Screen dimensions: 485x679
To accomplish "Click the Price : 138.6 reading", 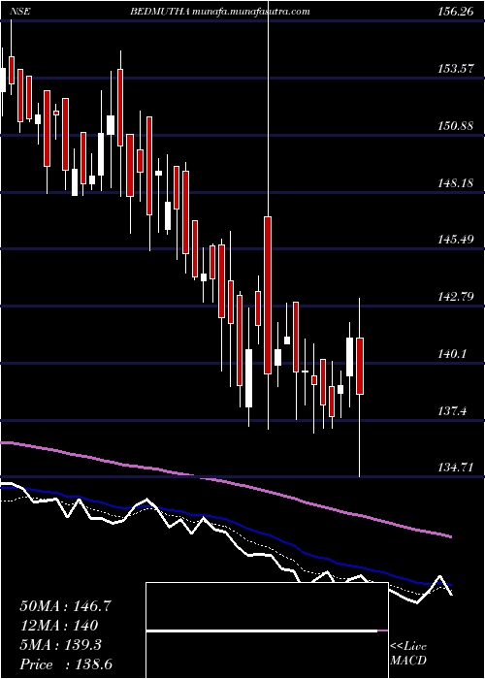I will 66,664.
